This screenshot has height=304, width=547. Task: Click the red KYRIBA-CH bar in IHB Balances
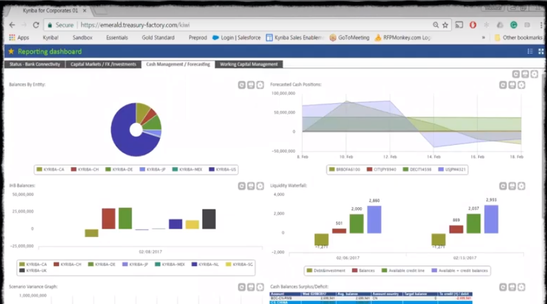point(108,218)
